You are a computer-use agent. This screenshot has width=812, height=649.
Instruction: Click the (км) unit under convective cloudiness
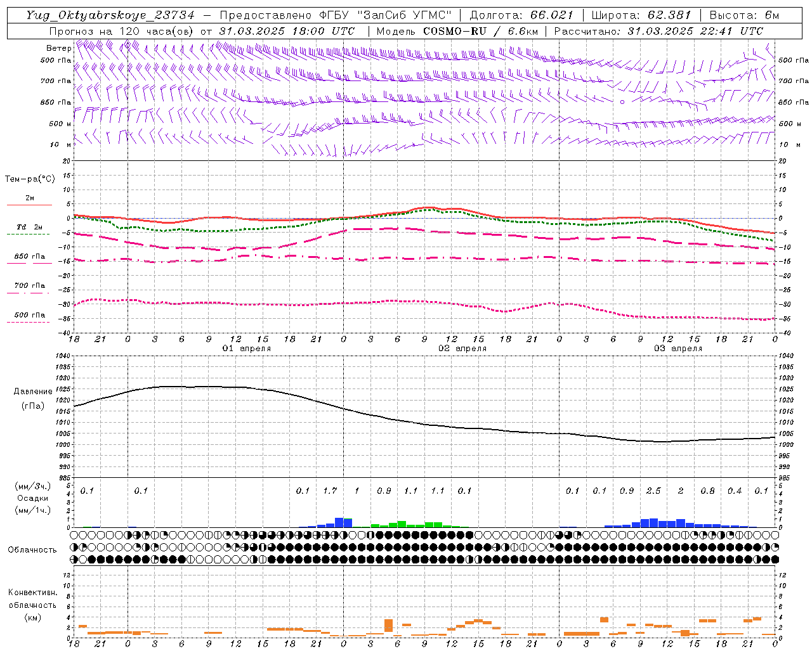(x=32, y=617)
